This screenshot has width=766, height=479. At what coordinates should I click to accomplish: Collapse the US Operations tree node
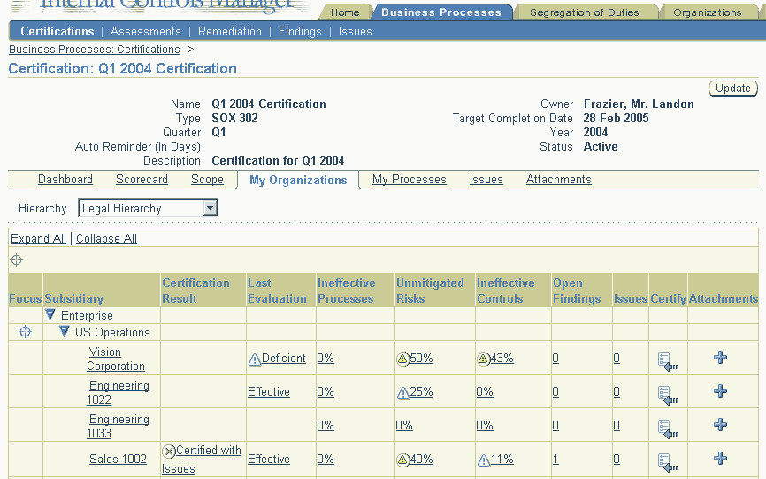tap(64, 331)
